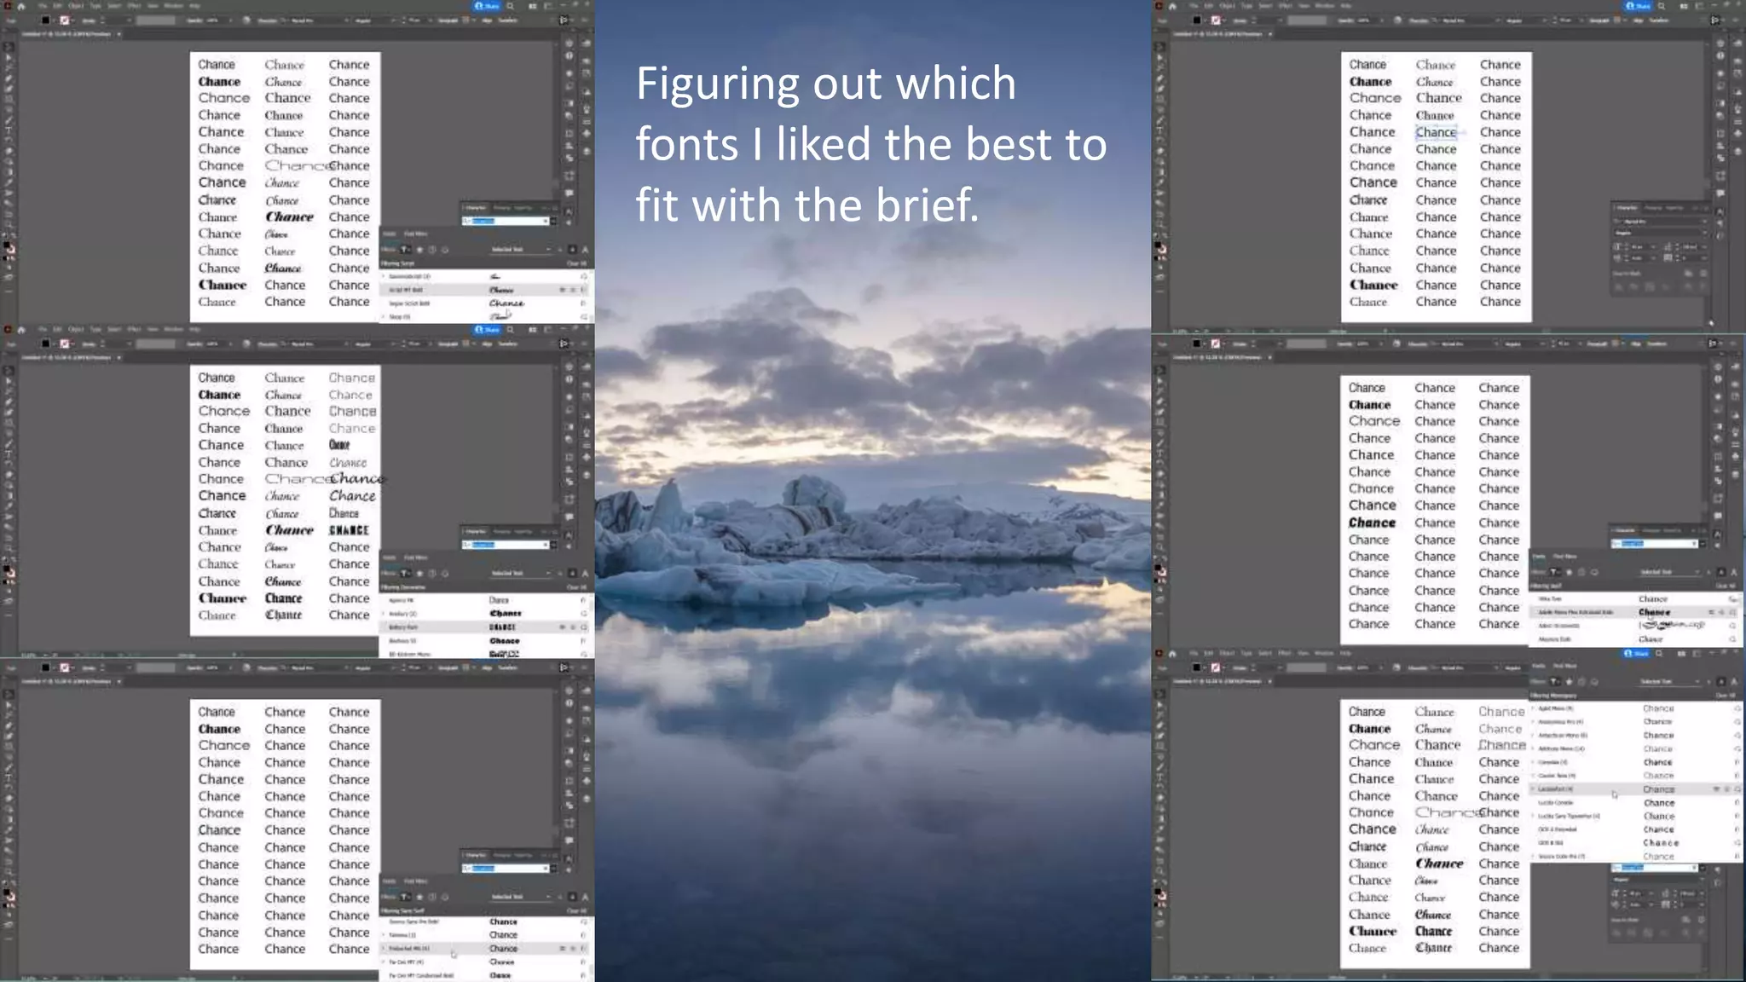Toggle the recently added filter in Script font panel
Screen dimensions: 1746x982
point(432,250)
